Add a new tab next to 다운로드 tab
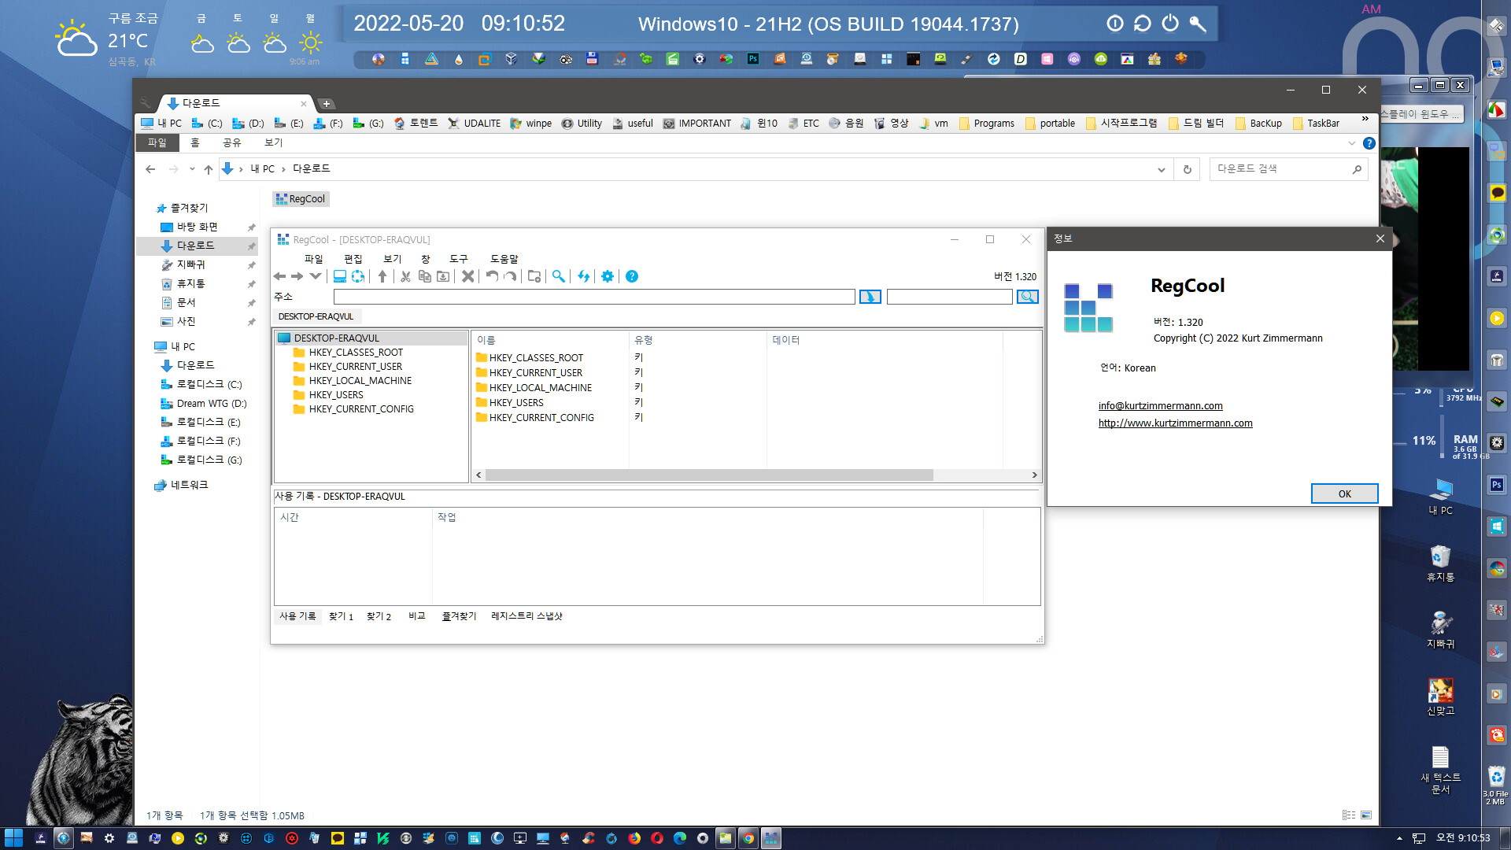The width and height of the screenshot is (1511, 850). pos(326,103)
